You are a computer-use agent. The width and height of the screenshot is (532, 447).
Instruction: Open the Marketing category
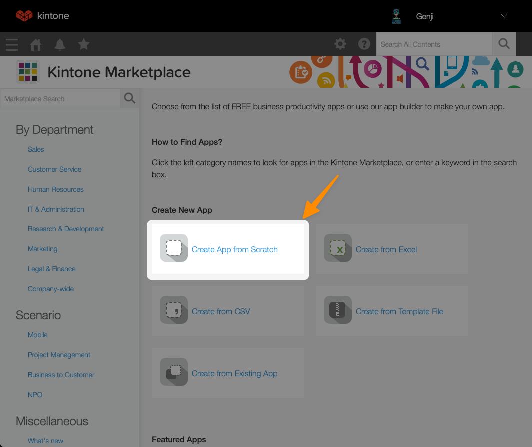coord(43,249)
